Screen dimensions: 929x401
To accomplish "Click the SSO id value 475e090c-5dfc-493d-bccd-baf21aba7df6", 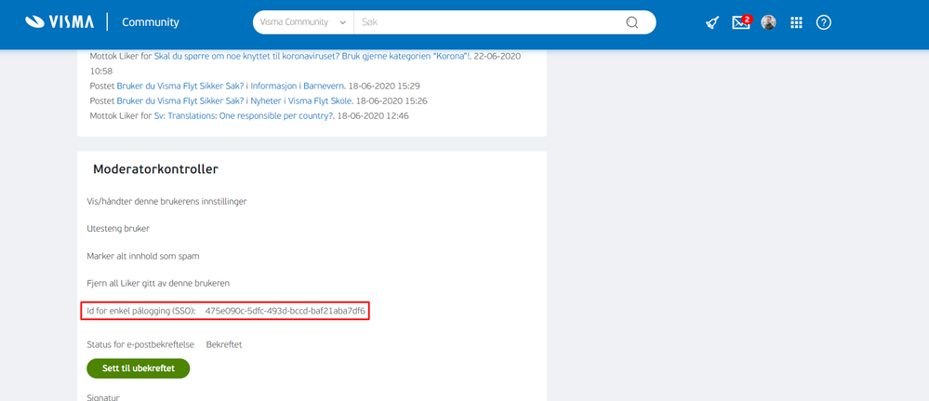I will pyautogui.click(x=285, y=310).
